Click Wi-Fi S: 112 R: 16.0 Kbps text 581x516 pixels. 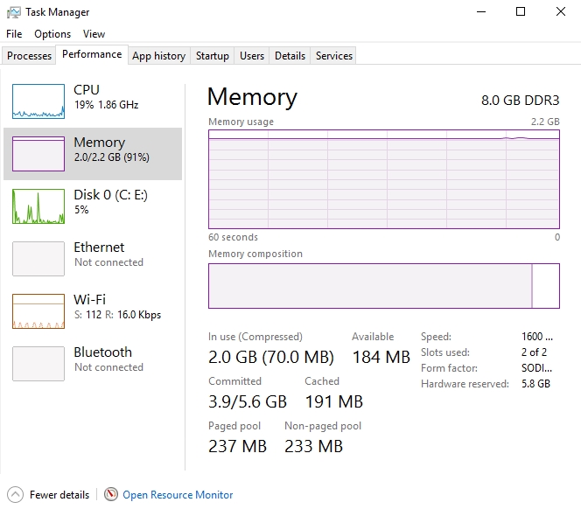coord(118,315)
